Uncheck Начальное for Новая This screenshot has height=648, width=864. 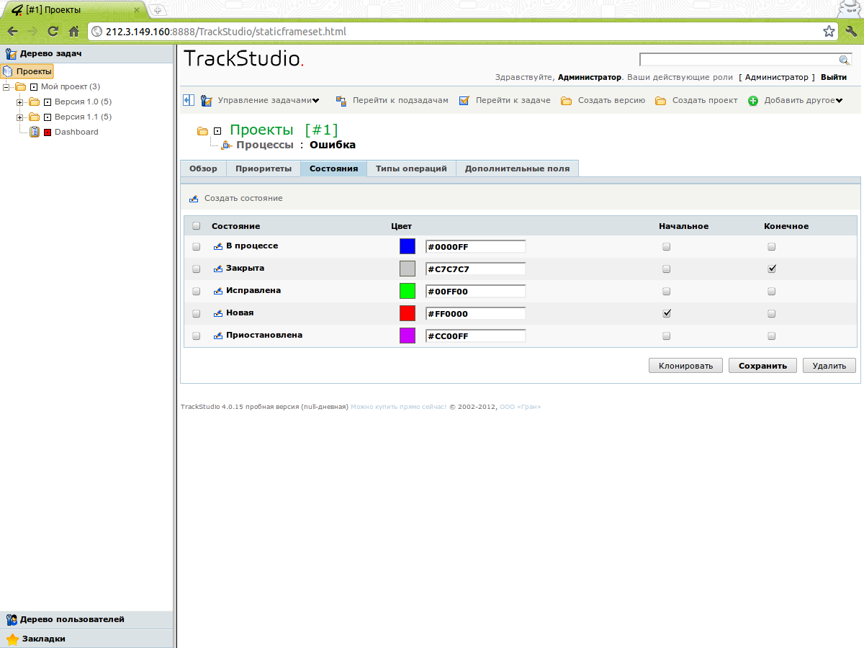(x=667, y=313)
